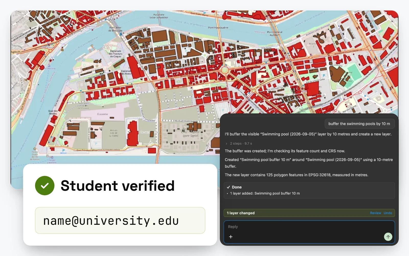Image resolution: width=409 pixels, height=256 pixels.
Task: Open Review of the changed layer
Action: (376, 213)
